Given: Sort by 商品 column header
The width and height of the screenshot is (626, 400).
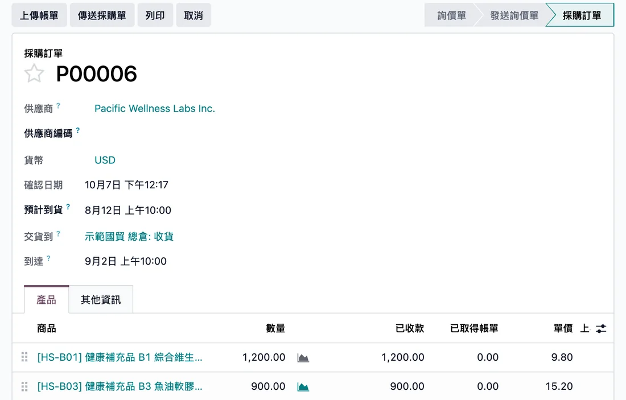Looking at the screenshot, I should (x=46, y=328).
